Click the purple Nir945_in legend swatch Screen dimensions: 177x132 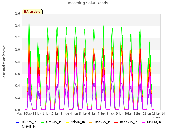pos(18,127)
